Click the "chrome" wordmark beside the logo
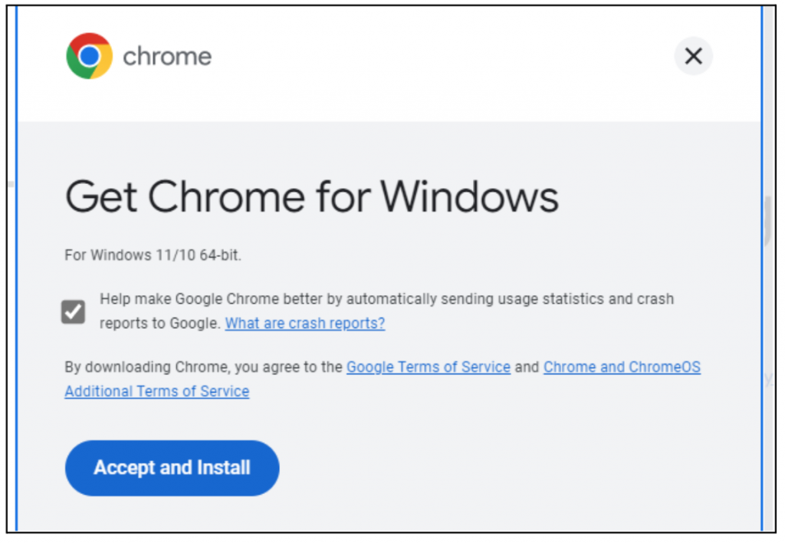The image size is (785, 543). [167, 57]
